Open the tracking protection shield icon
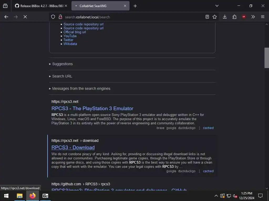Screen dimensions: 269x201 (x=53, y=17)
